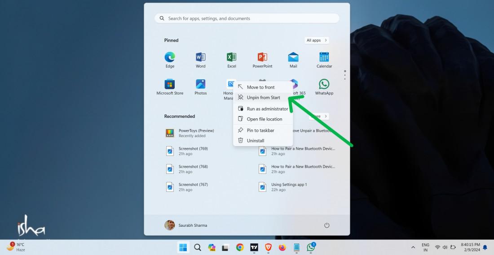Launch Google Chrome from taskbar

[240, 247]
